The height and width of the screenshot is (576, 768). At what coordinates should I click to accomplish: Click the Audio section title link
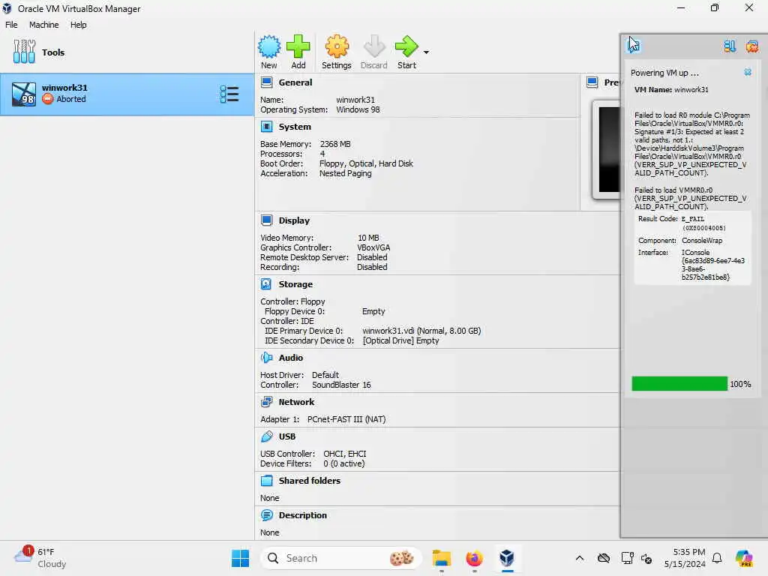[290, 358]
